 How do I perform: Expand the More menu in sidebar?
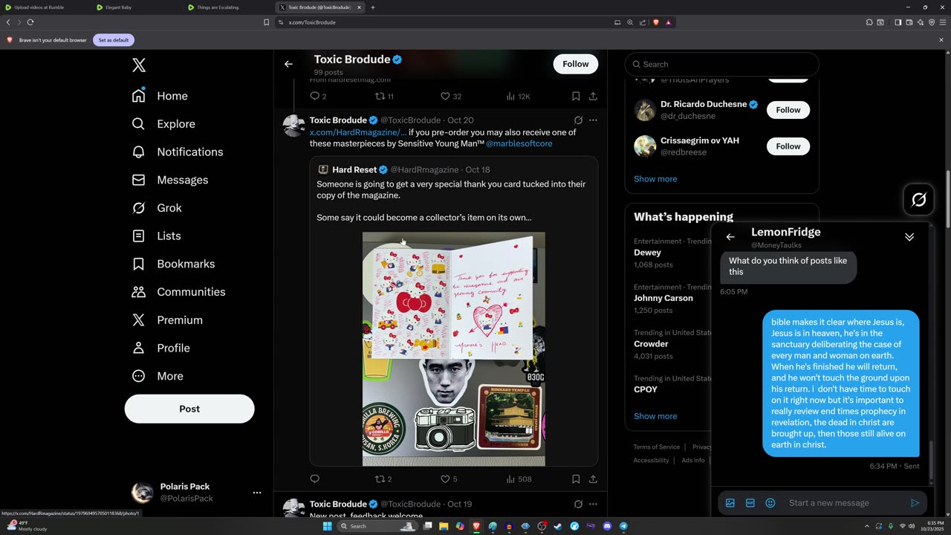pos(158,376)
